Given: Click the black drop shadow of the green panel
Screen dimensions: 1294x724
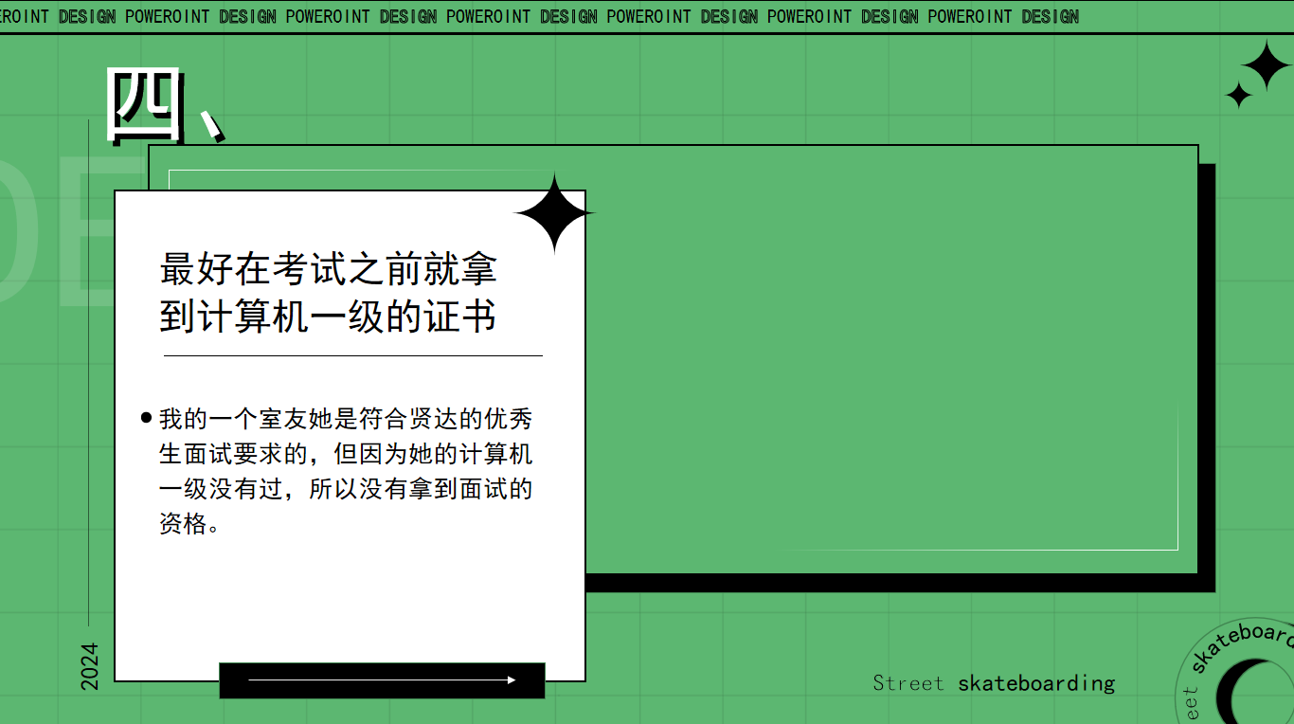Looking at the screenshot, I should [x=1207, y=379].
